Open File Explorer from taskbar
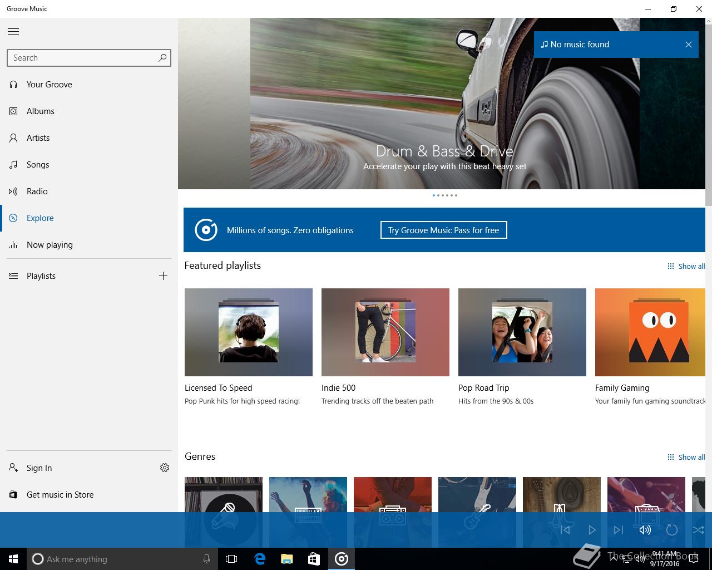712x570 pixels. click(286, 559)
